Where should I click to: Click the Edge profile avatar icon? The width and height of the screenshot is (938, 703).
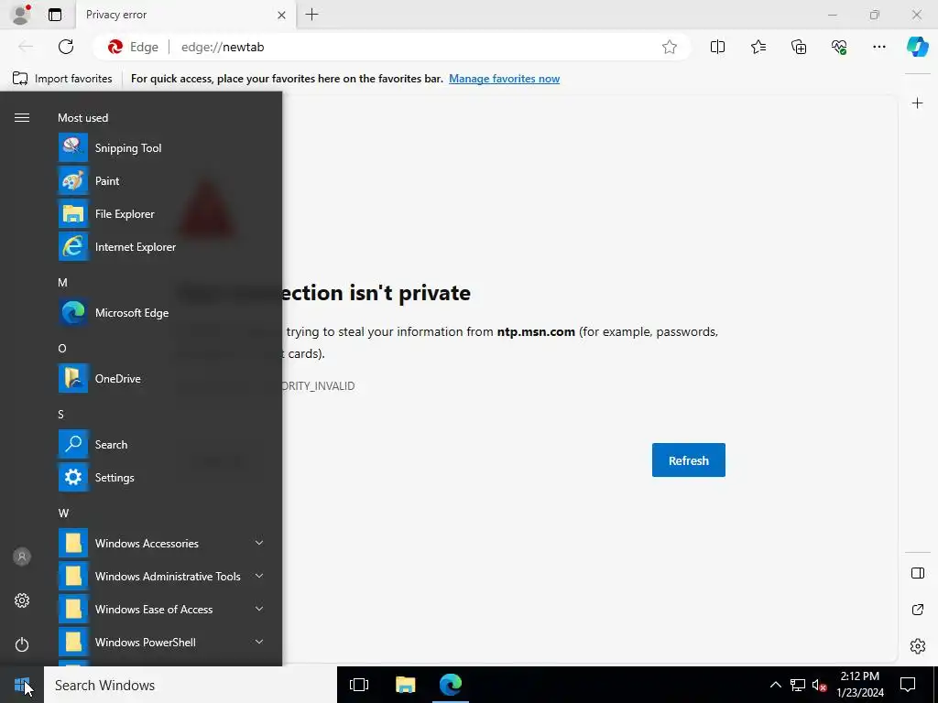click(21, 15)
